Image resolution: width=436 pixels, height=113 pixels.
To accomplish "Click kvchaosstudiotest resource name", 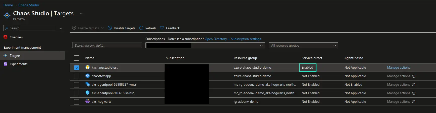I will pyautogui.click(x=105, y=67).
